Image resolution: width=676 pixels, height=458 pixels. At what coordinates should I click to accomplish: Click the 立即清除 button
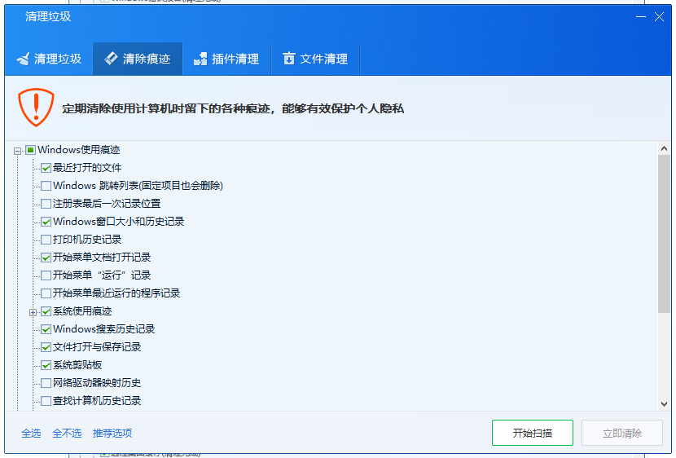click(x=622, y=433)
